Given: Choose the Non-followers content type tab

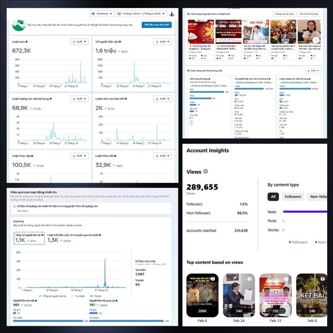Looking at the screenshot, I should pos(318,196).
